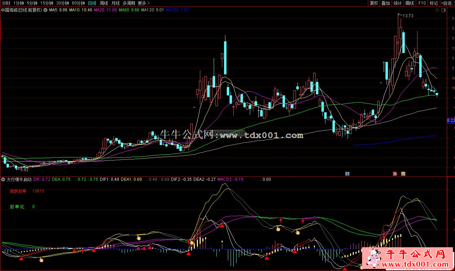455x271 pixels.
Task: Open the 复权 adjustment menu
Action: pos(374,3)
